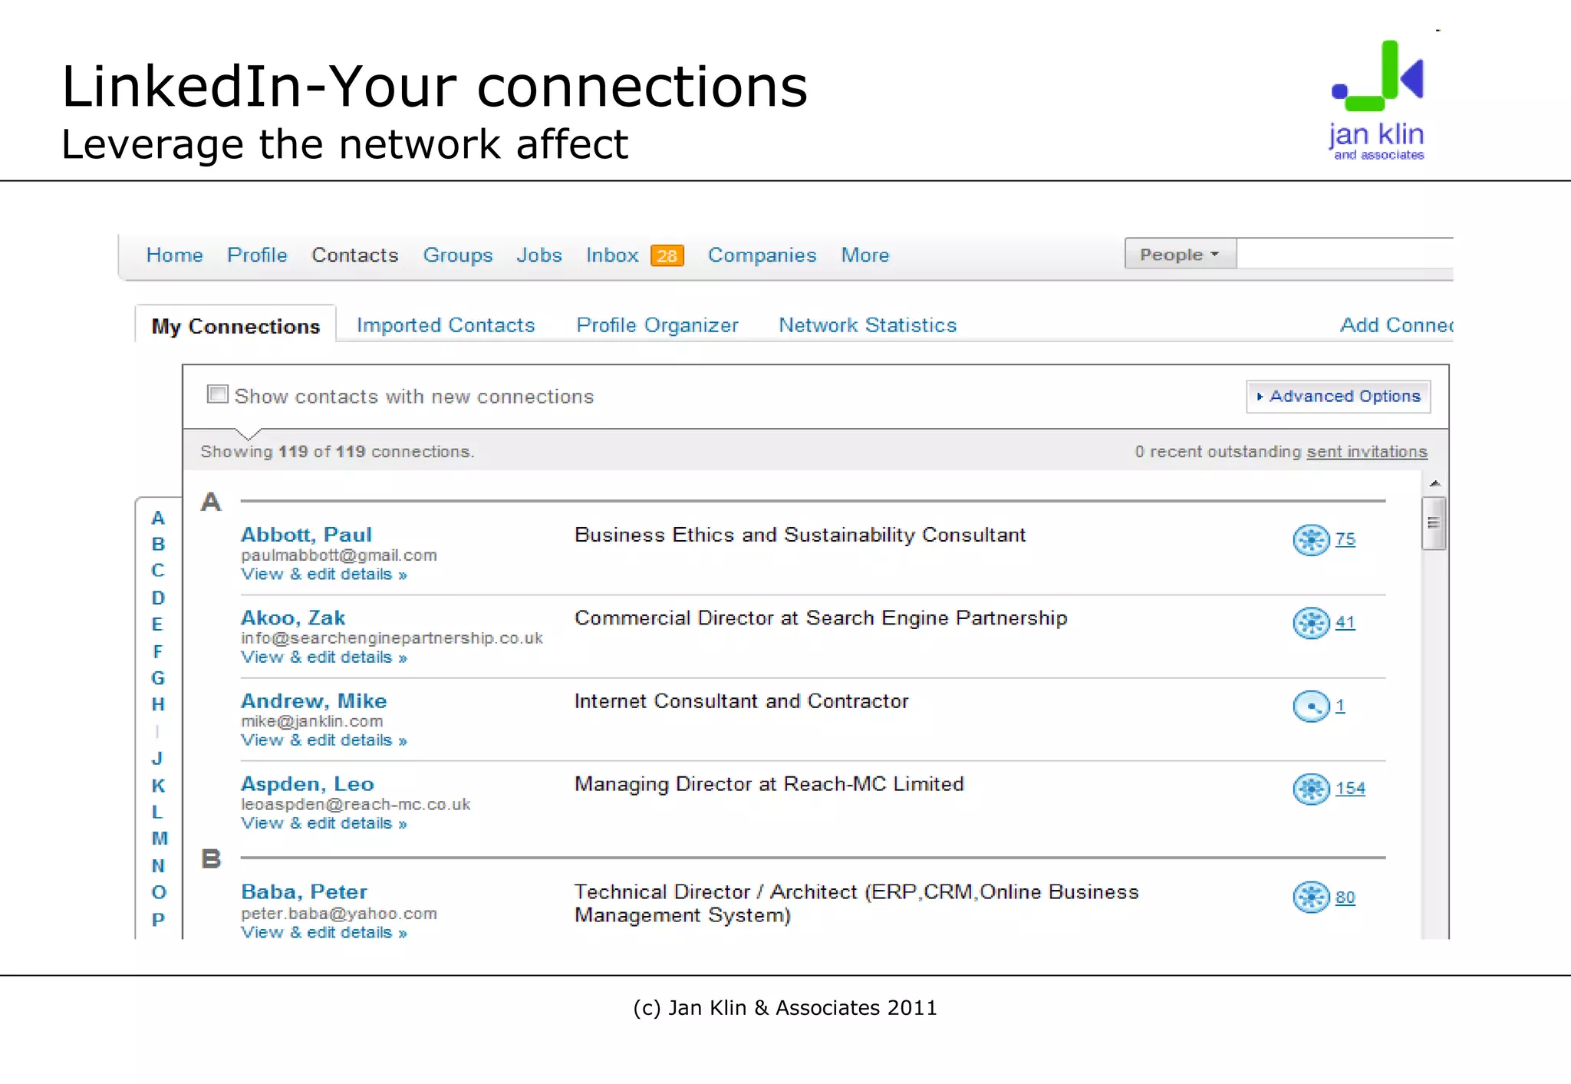View & edit details for Baba, Peter
1571x1084 pixels.
click(x=324, y=933)
